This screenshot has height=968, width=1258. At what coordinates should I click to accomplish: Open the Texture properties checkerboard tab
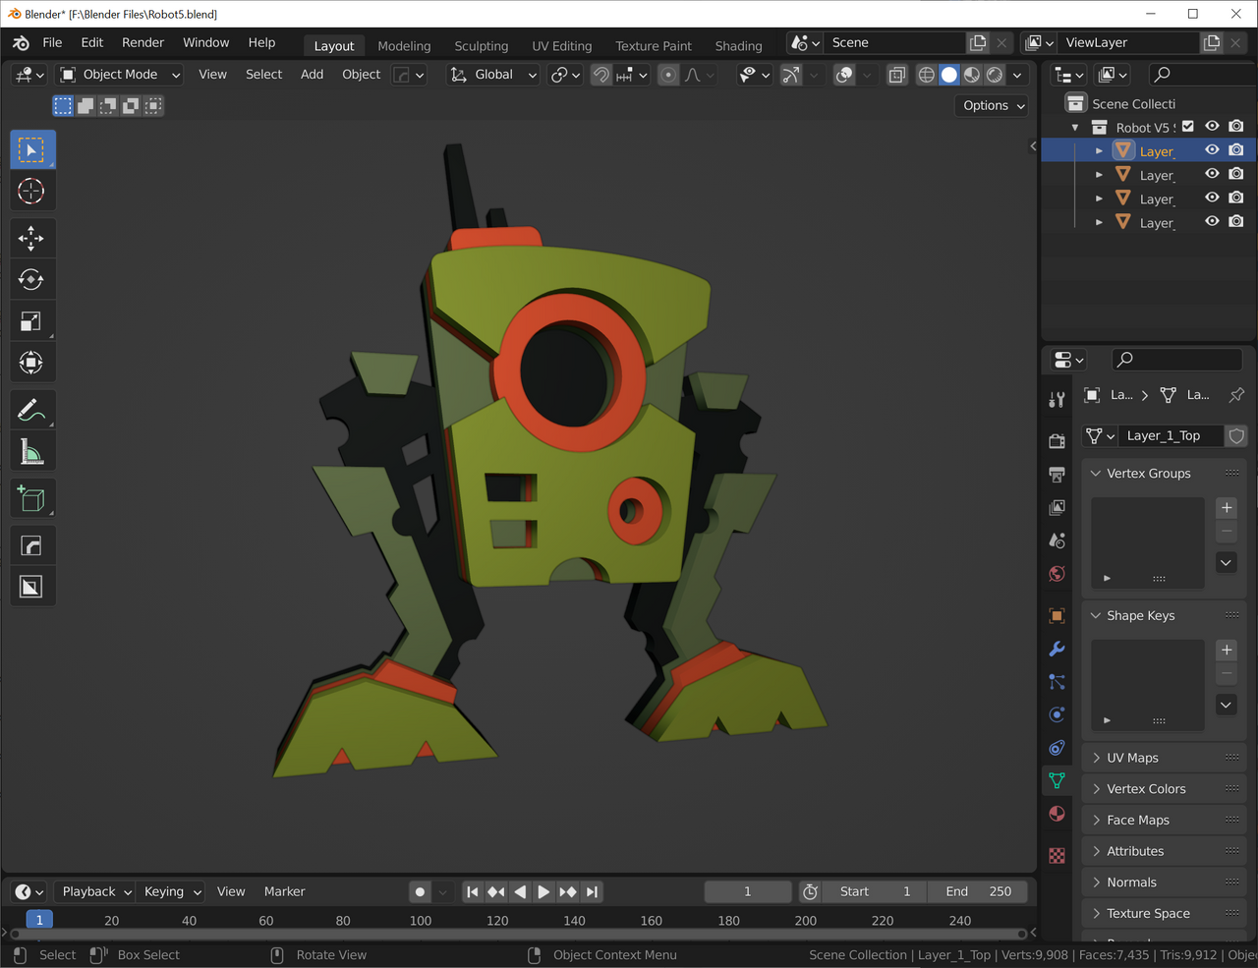(1058, 856)
